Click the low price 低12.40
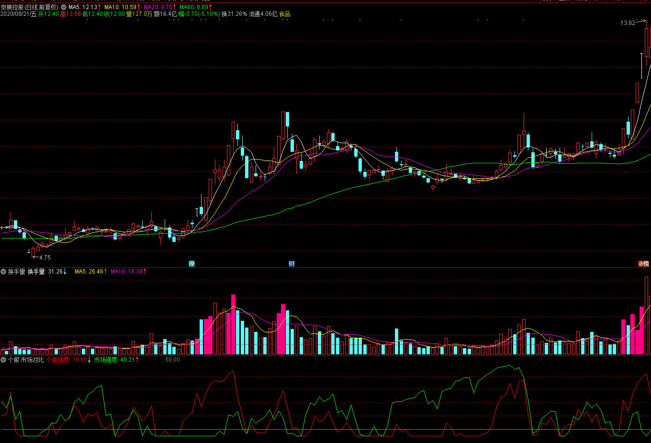Screen dimensions: 651x443 point(93,14)
